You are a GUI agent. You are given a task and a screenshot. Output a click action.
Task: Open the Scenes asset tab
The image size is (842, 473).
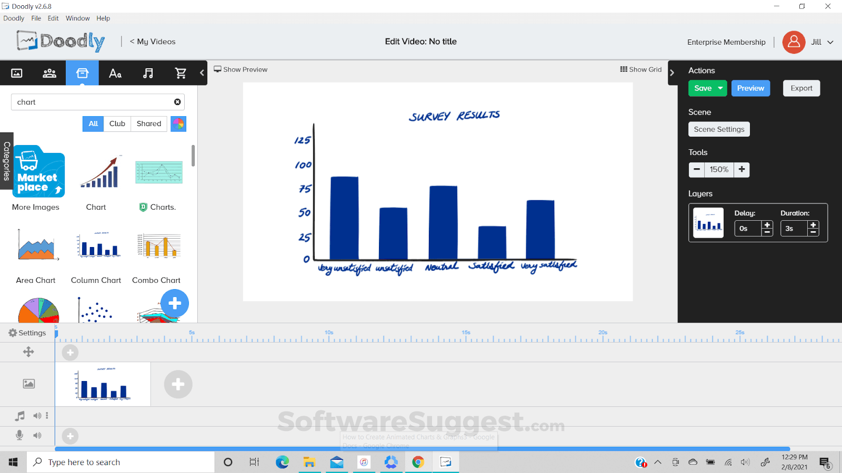(17, 73)
